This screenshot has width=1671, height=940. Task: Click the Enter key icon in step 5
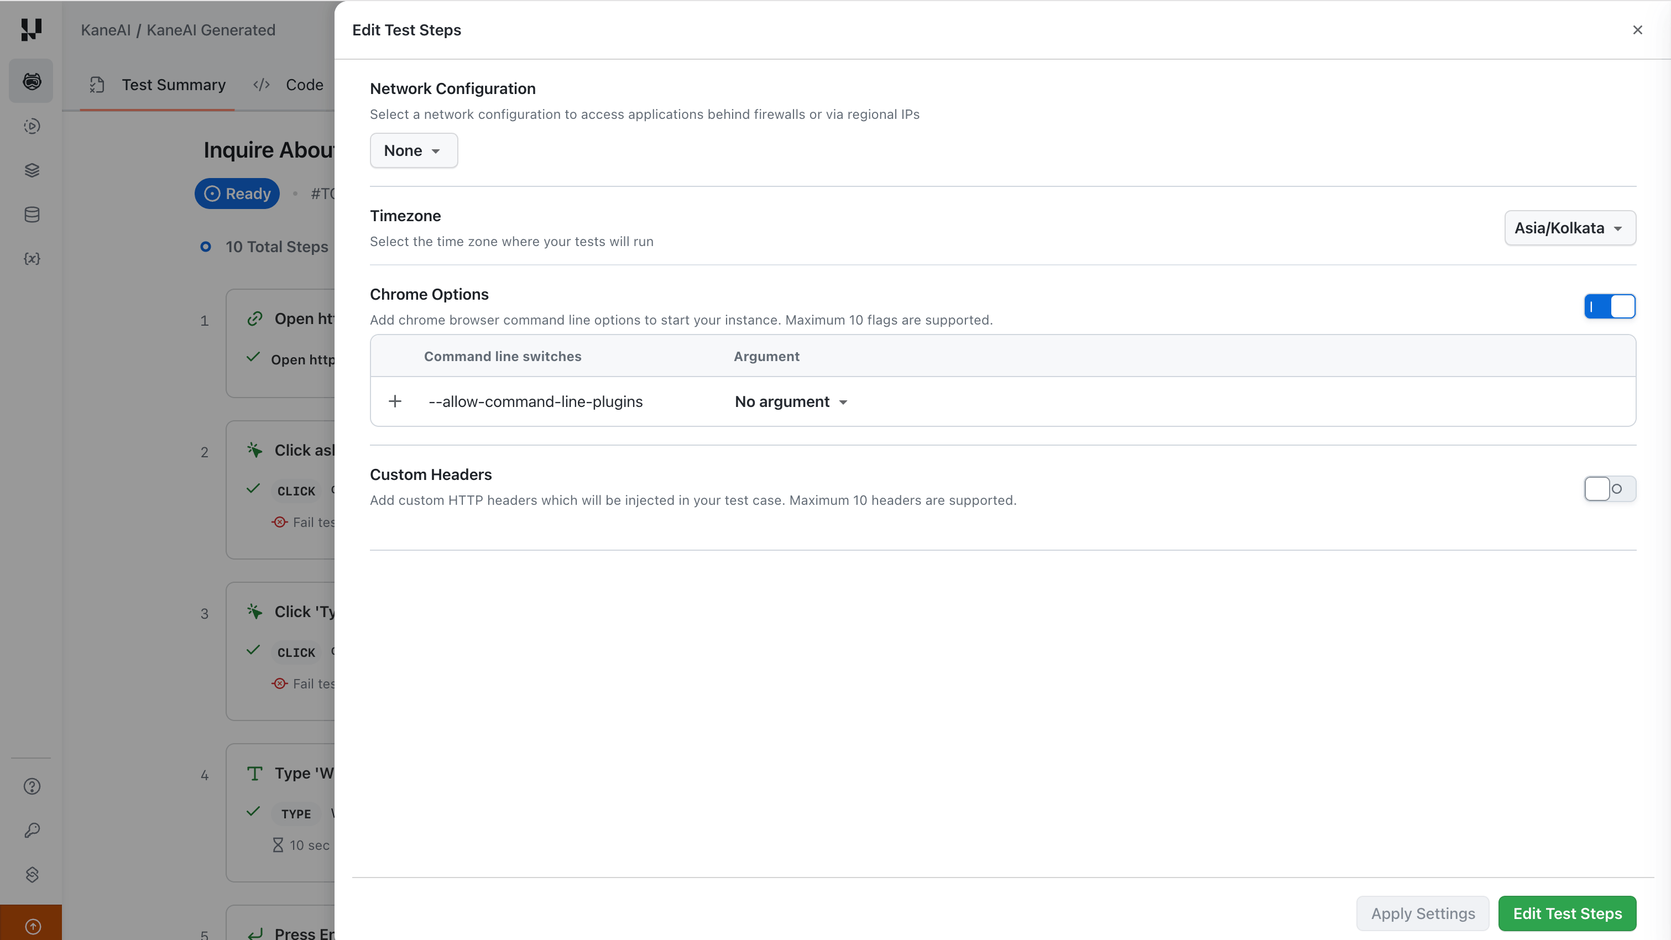coord(255,933)
